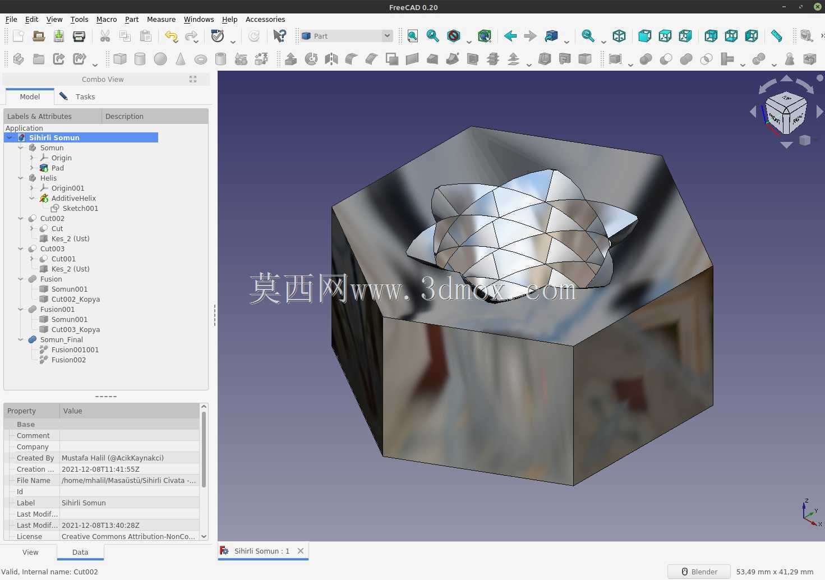825x580 pixels.
Task: Select the measure distance ruler icon
Action: [x=776, y=36]
